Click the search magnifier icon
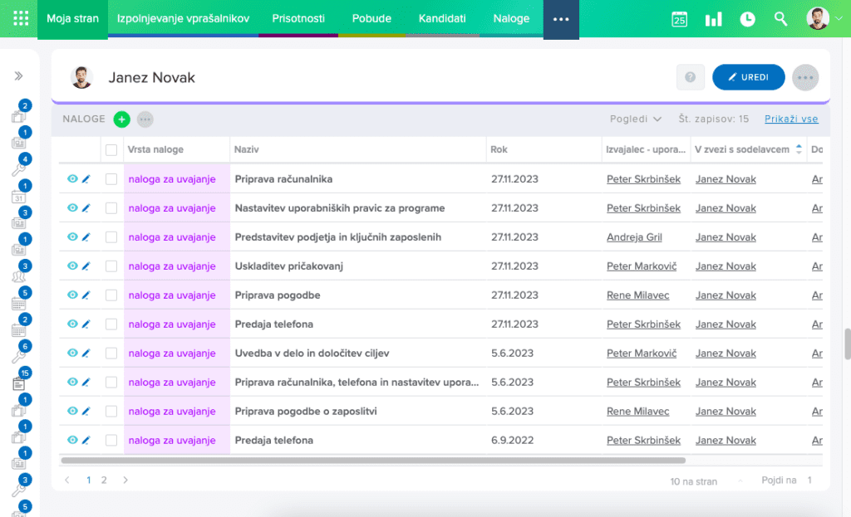 tap(780, 19)
